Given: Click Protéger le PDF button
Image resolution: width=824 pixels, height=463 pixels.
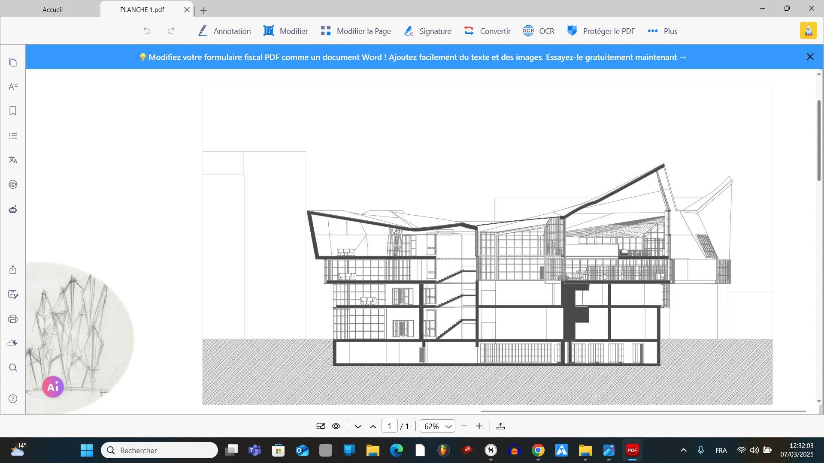Looking at the screenshot, I should (601, 31).
